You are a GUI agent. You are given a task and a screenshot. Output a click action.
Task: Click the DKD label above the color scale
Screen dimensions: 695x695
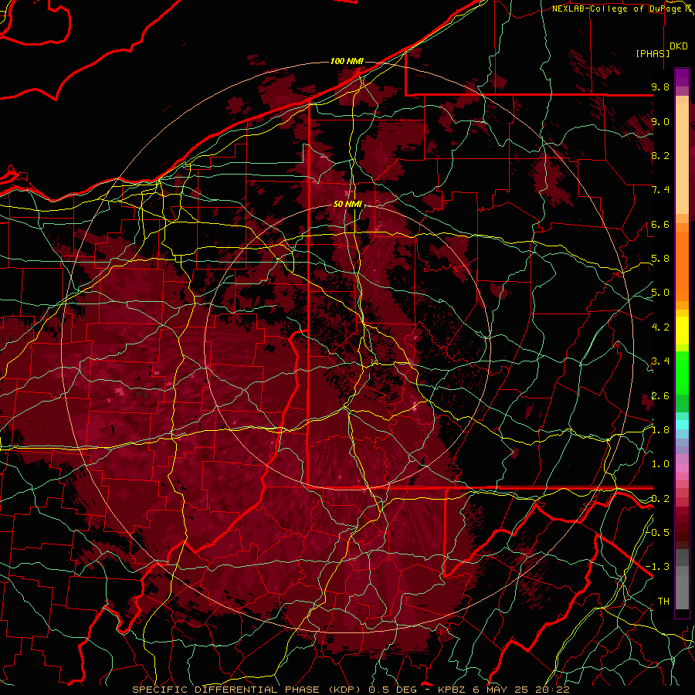click(679, 46)
